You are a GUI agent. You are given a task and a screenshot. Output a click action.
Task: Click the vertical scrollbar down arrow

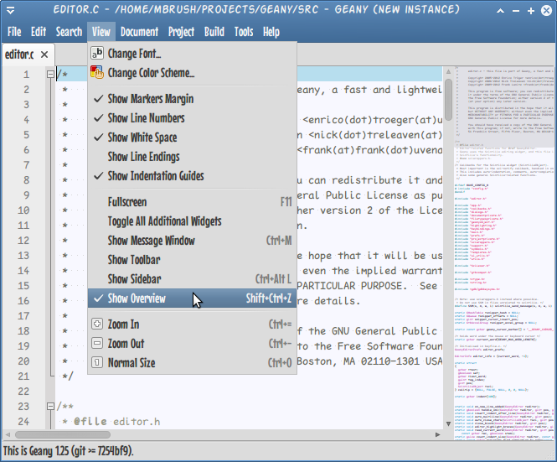tap(448, 423)
